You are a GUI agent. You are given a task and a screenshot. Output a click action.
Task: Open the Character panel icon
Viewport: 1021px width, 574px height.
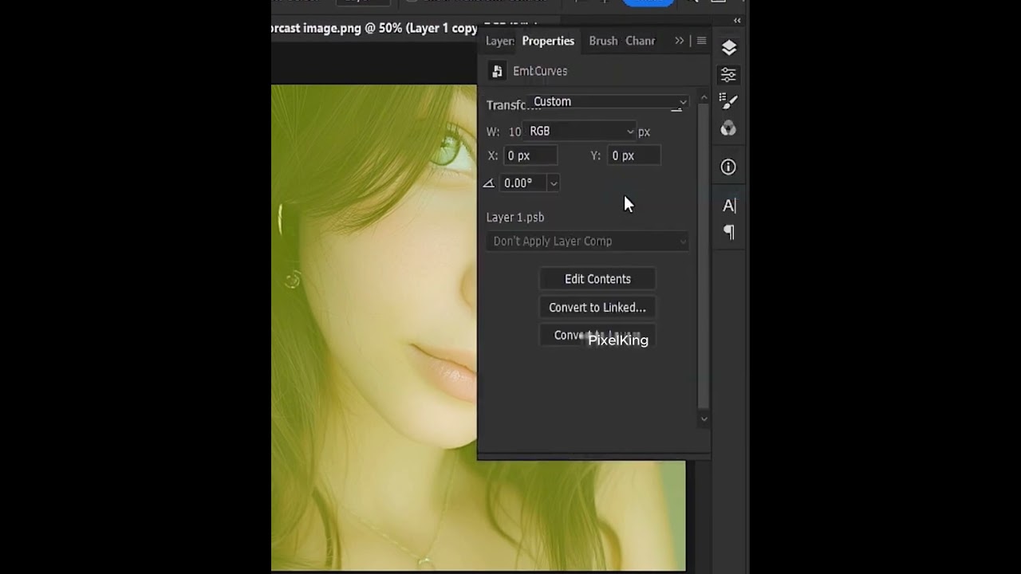(x=728, y=206)
